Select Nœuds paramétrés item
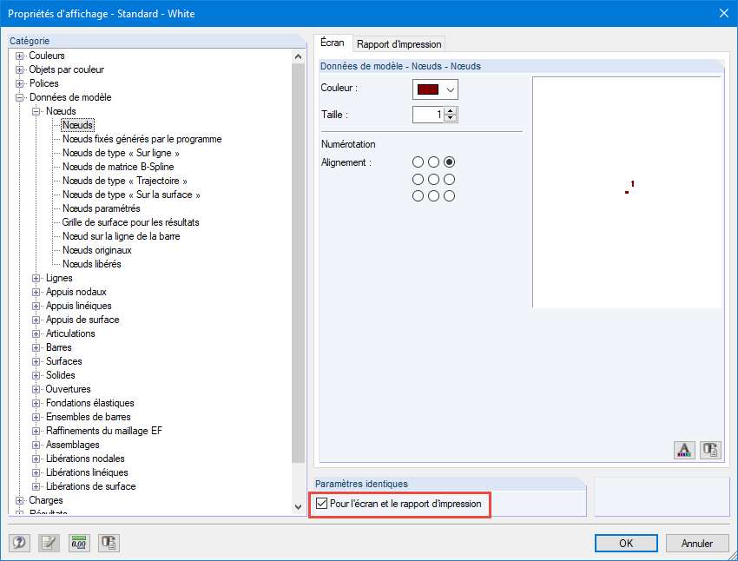738x561 pixels. point(102,208)
